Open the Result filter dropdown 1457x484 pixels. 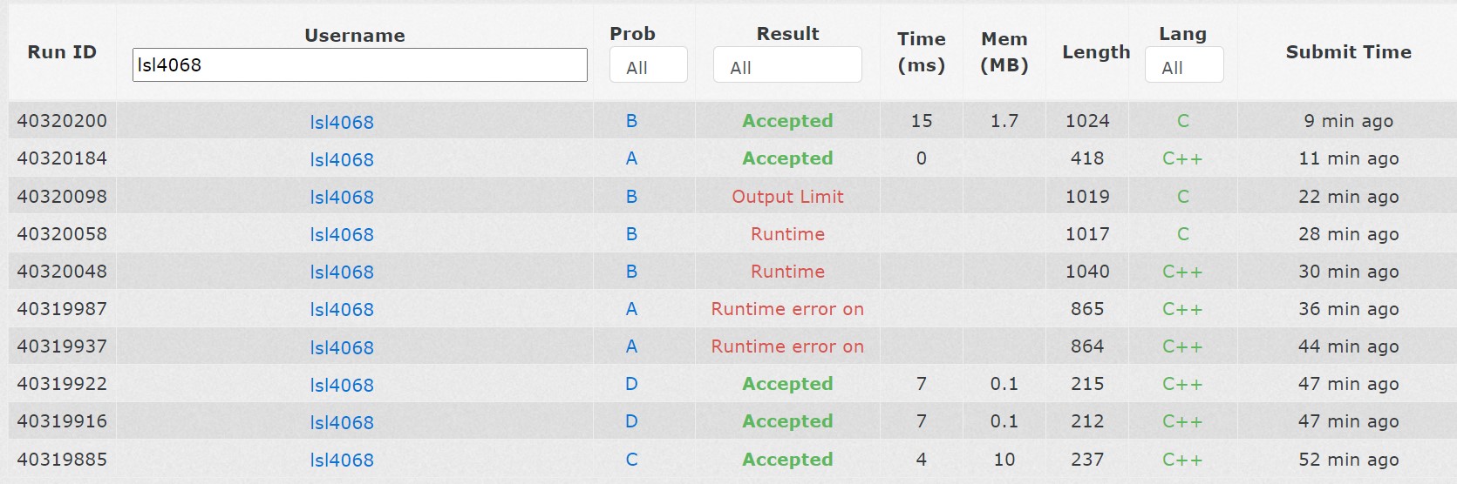[786, 67]
